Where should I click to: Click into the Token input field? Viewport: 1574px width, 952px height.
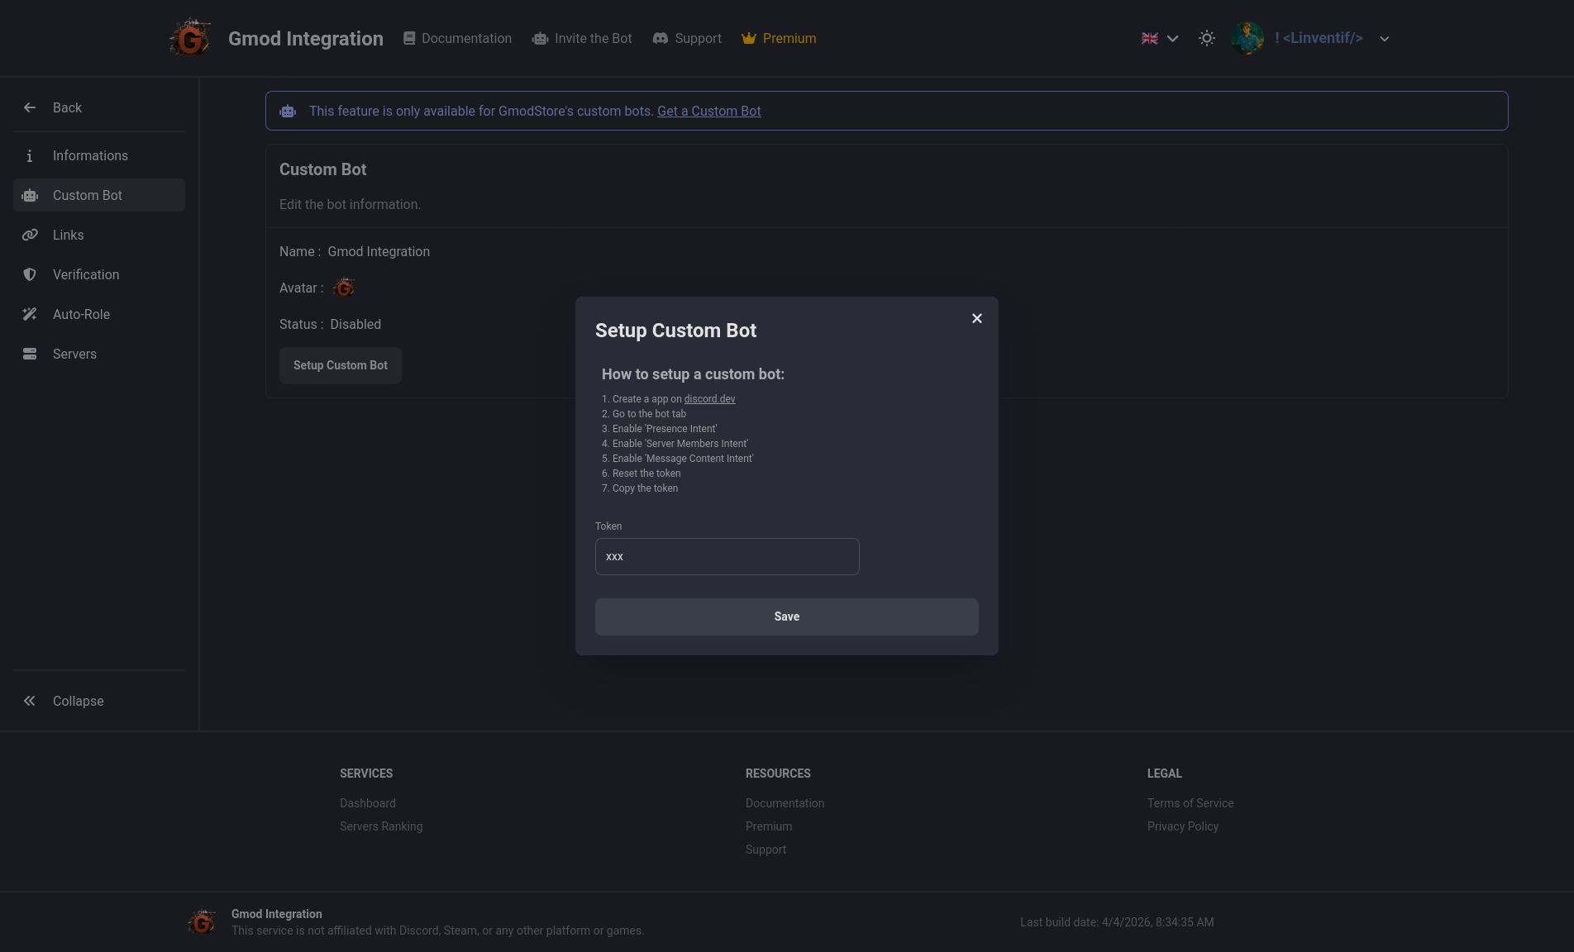(x=727, y=557)
